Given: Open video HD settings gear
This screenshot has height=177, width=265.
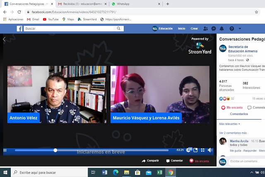Looking at the screenshot, I should pos(189,150).
